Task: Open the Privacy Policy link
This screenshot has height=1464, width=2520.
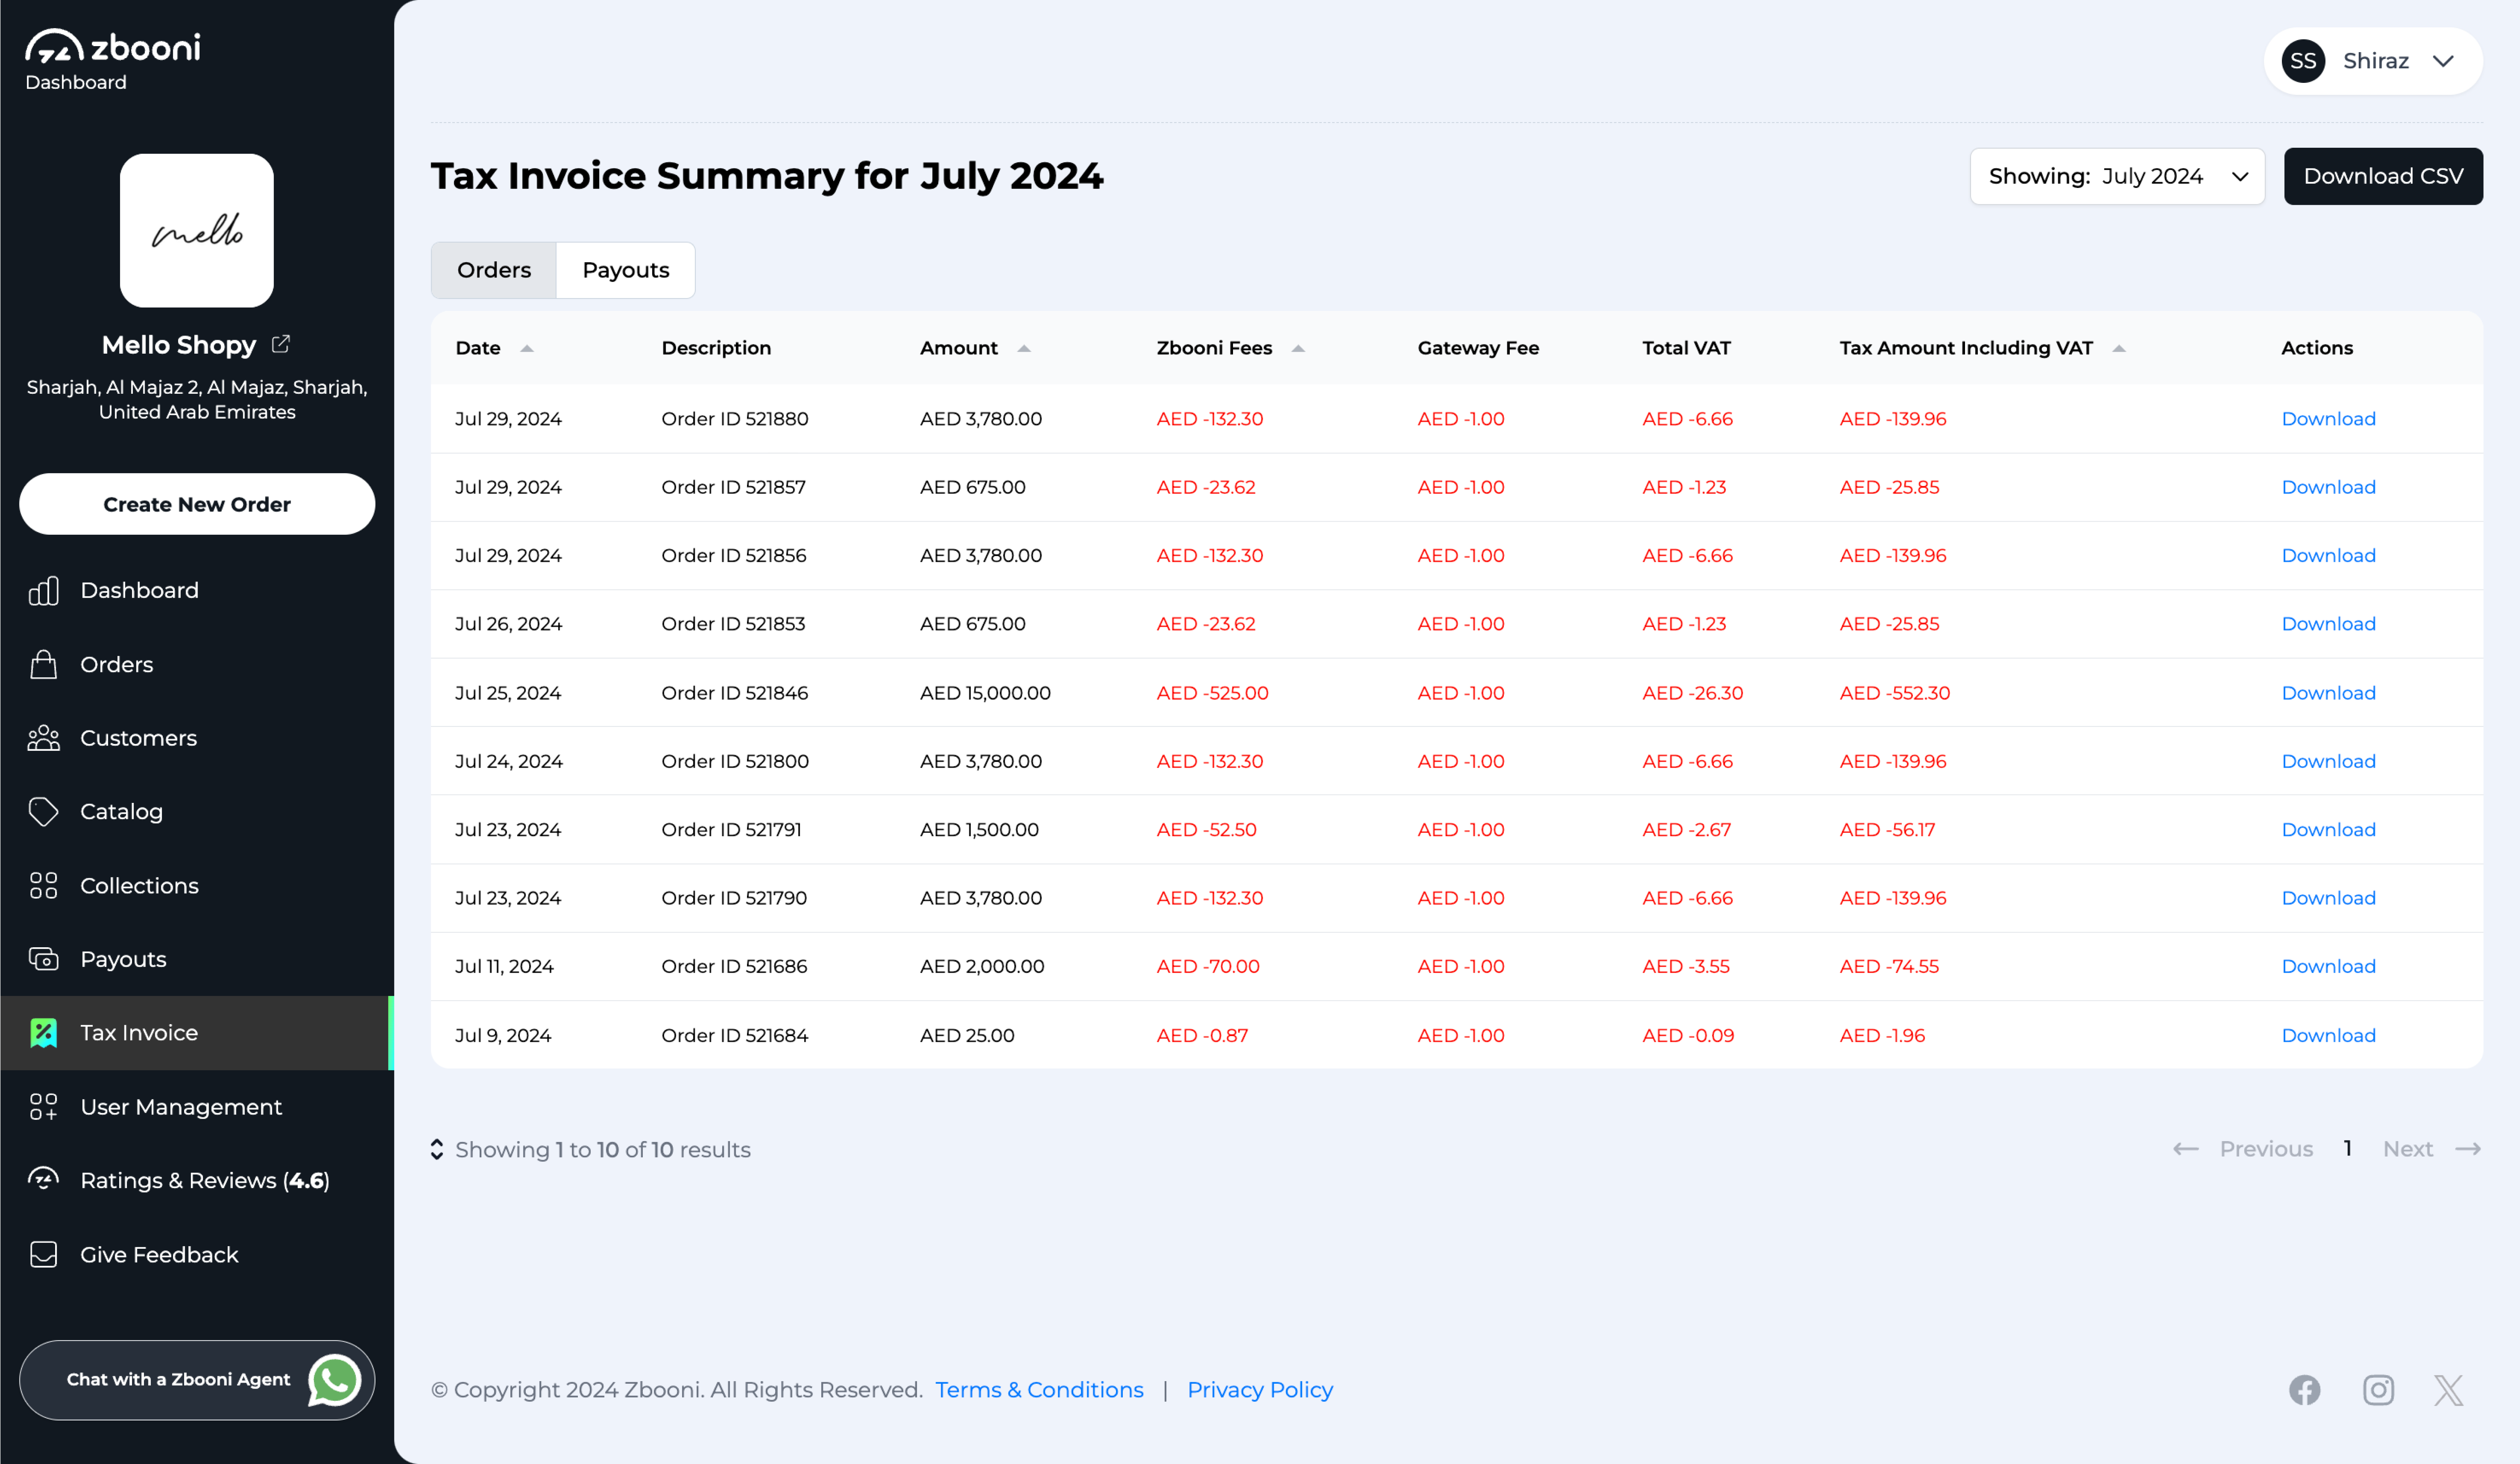Action: (1260, 1390)
